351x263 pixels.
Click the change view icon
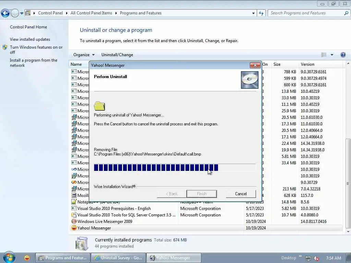click(x=324, y=55)
